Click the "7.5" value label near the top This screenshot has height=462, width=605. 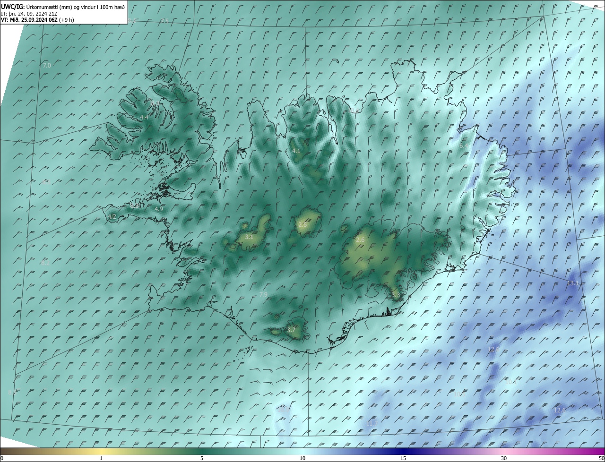(164, 21)
